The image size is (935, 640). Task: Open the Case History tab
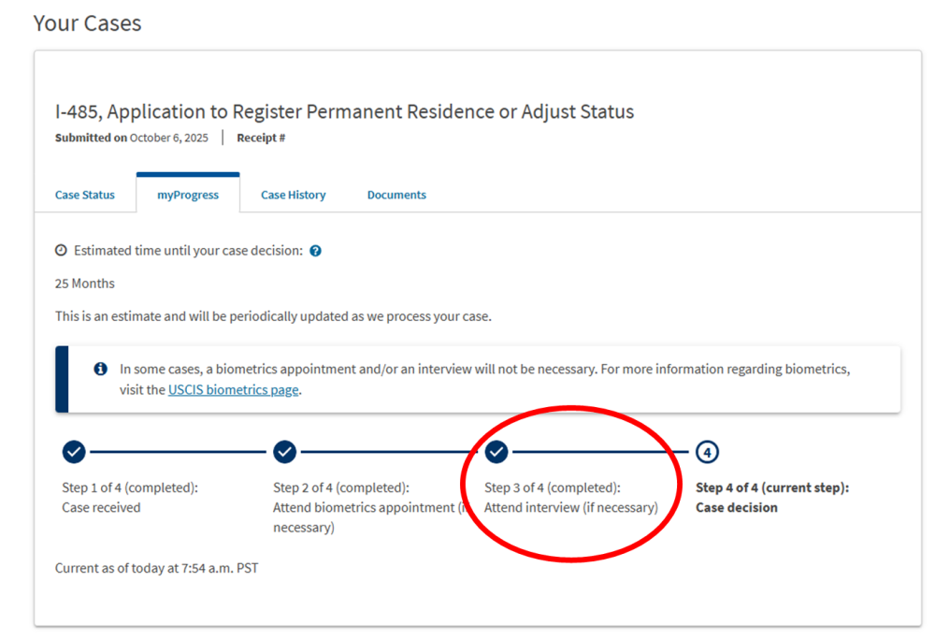coord(294,195)
